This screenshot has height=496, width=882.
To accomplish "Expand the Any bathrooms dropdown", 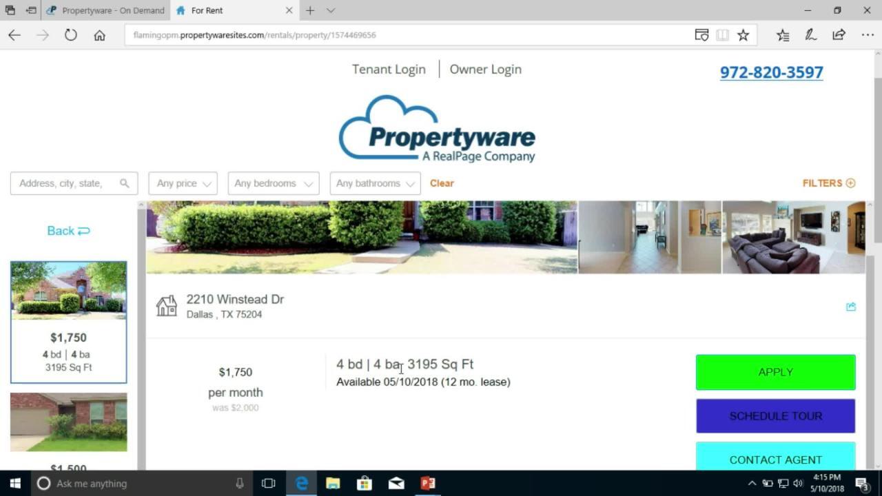I will (x=375, y=183).
